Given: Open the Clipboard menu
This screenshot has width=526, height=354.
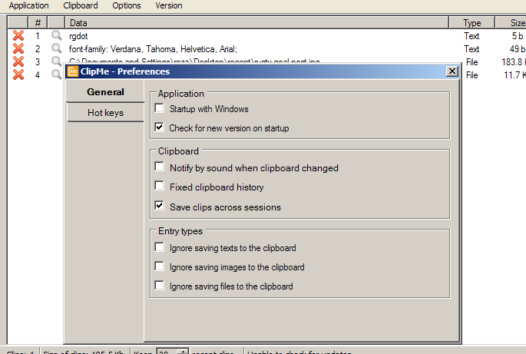Looking at the screenshot, I should pos(81,5).
